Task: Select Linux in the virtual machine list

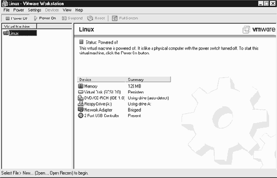Action: (23, 33)
